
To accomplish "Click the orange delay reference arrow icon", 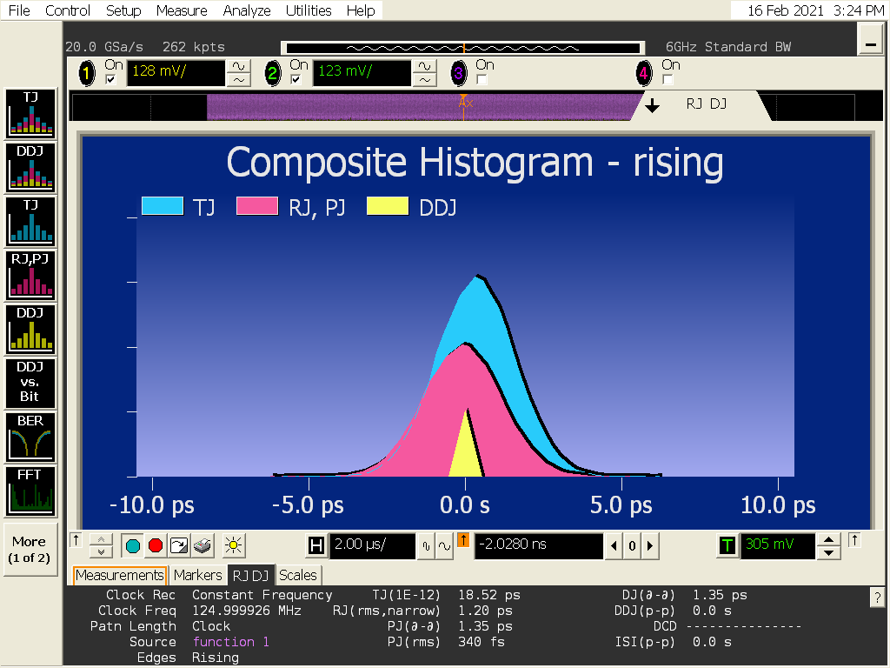I will tap(463, 540).
